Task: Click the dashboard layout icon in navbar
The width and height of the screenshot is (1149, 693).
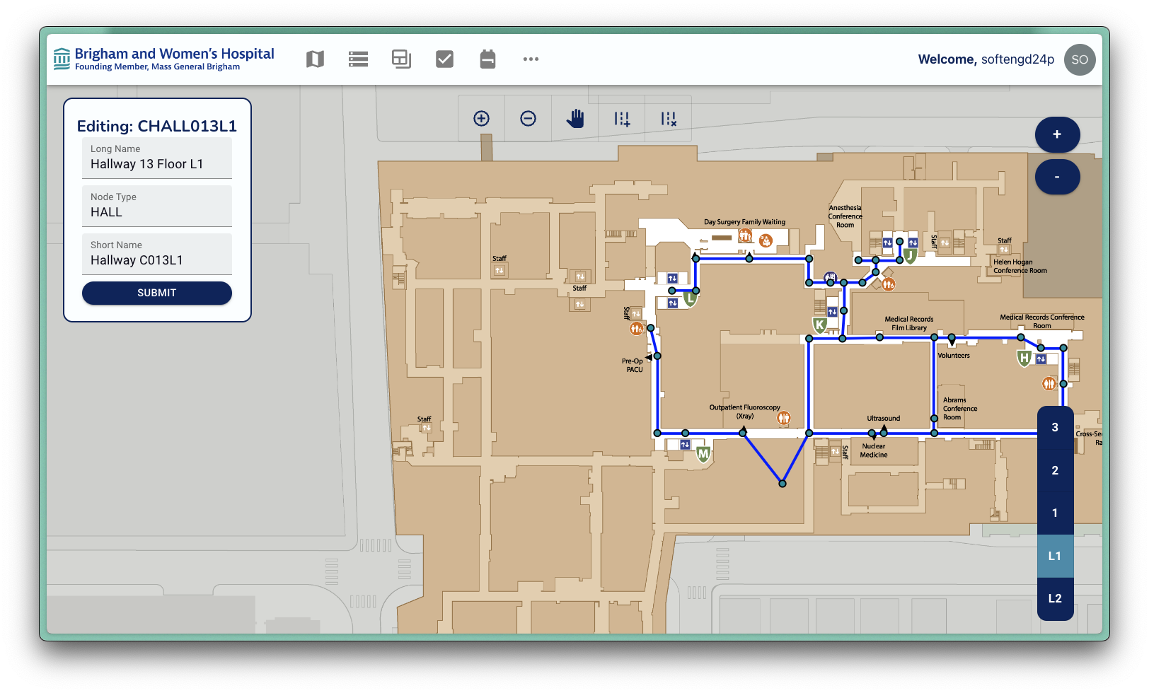Action: (x=401, y=59)
